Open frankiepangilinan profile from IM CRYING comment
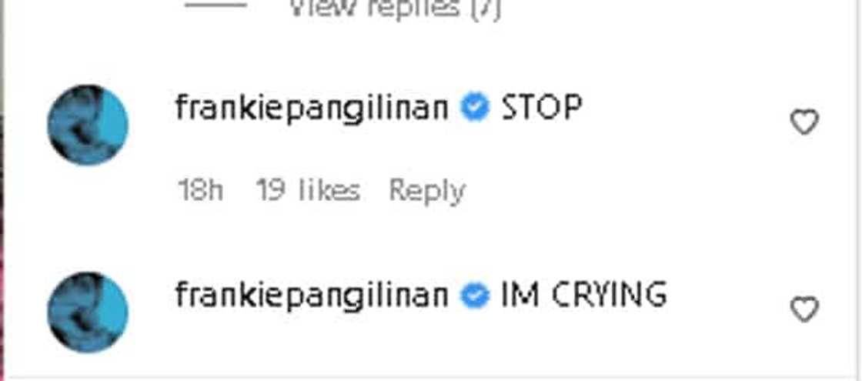 312,296
